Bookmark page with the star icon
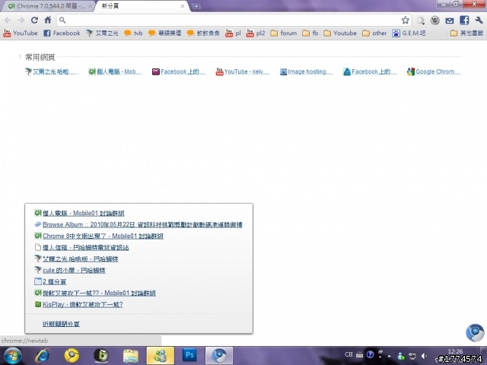The width and height of the screenshot is (487, 365). (x=405, y=21)
